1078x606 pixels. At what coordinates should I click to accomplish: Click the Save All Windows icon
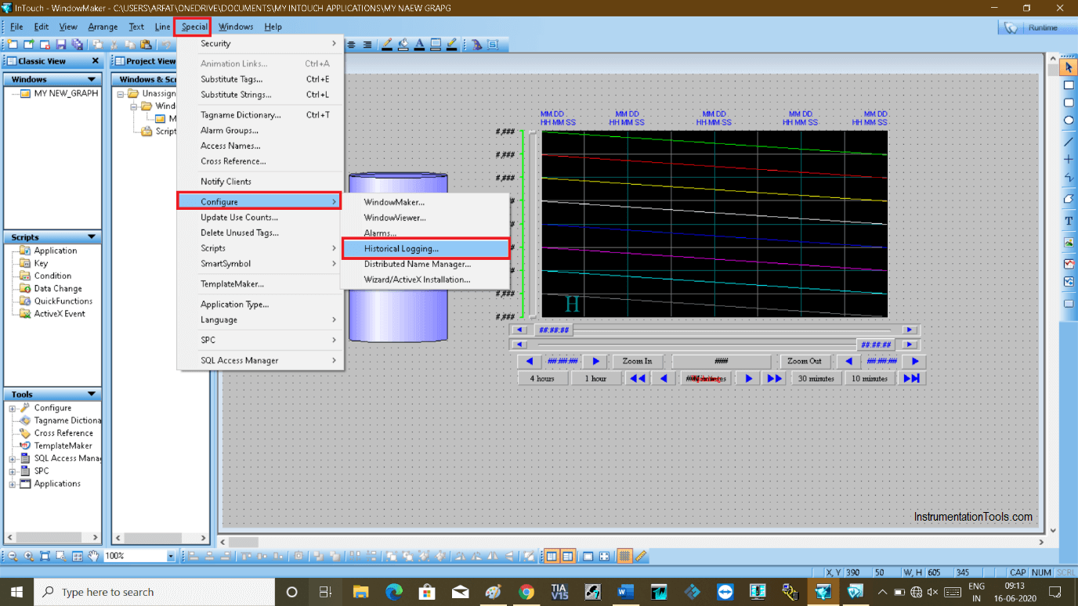click(77, 45)
